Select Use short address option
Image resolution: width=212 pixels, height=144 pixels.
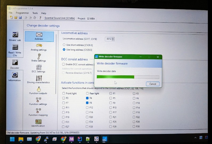[64, 45]
